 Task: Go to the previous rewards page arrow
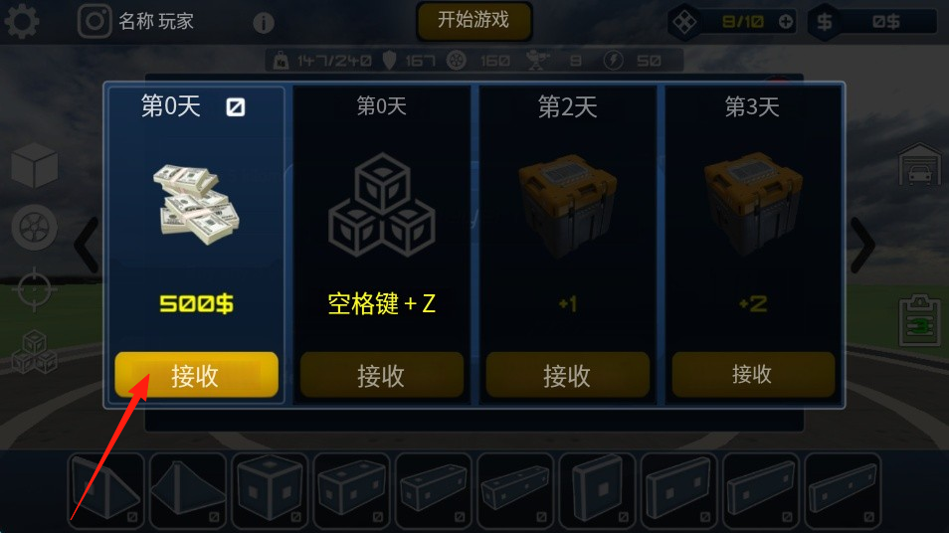(x=87, y=245)
